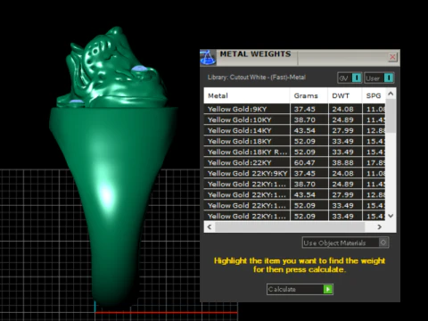The width and height of the screenshot is (428, 321).
Task: Sort by the Grams column header
Action: [x=309, y=95]
